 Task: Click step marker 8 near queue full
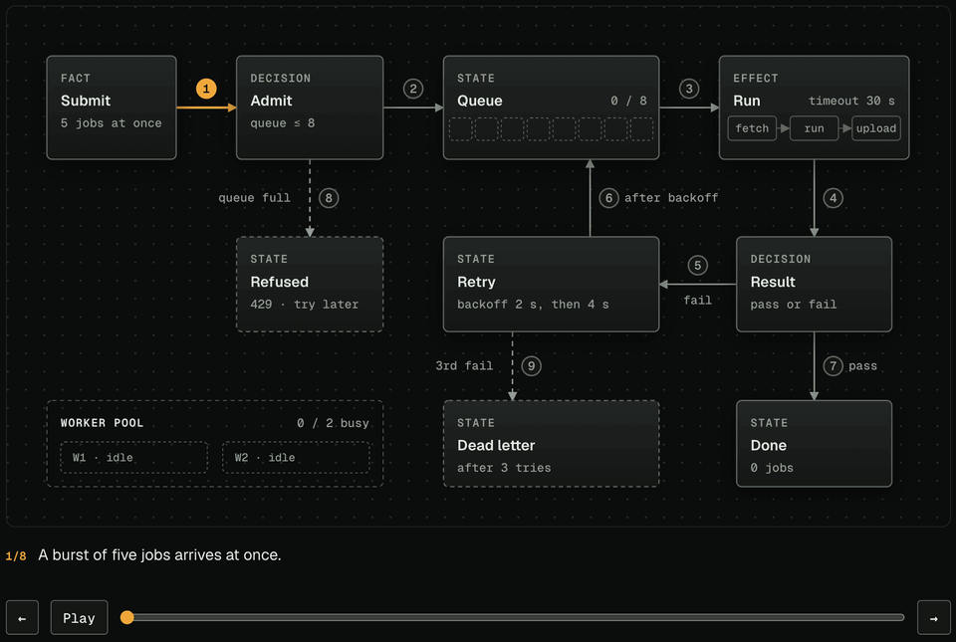click(329, 198)
